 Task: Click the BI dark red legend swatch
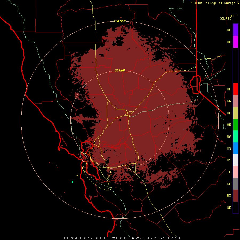(x=235, y=196)
